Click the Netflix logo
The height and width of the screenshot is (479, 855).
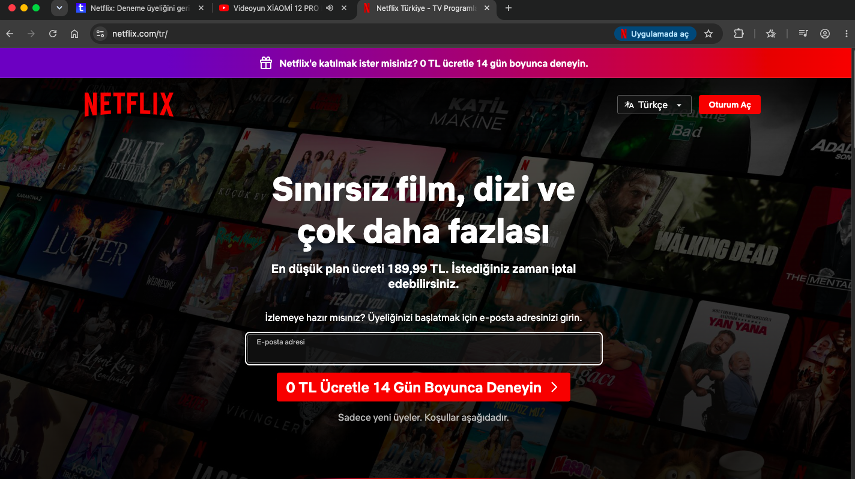coord(129,105)
